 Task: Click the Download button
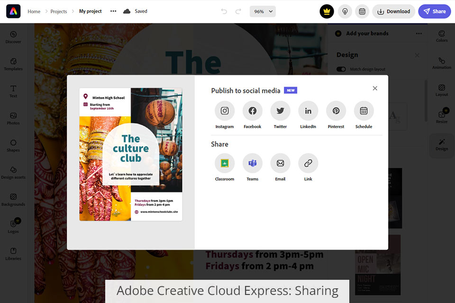pos(393,11)
